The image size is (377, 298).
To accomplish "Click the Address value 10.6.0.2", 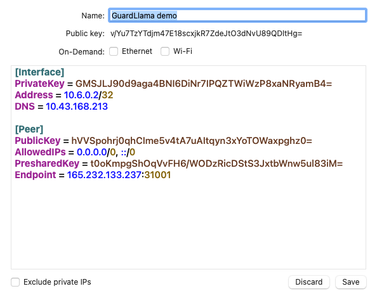I will (x=81, y=95).
